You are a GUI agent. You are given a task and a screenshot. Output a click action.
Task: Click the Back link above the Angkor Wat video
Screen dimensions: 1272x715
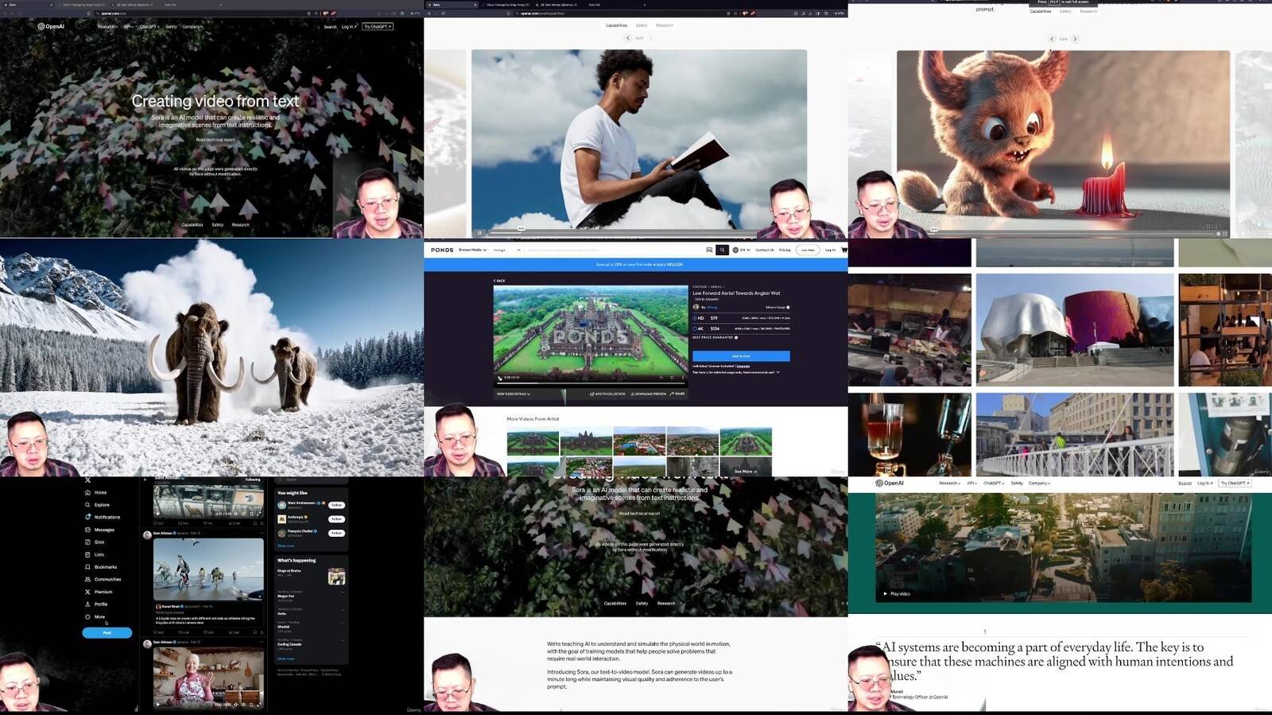[499, 281]
